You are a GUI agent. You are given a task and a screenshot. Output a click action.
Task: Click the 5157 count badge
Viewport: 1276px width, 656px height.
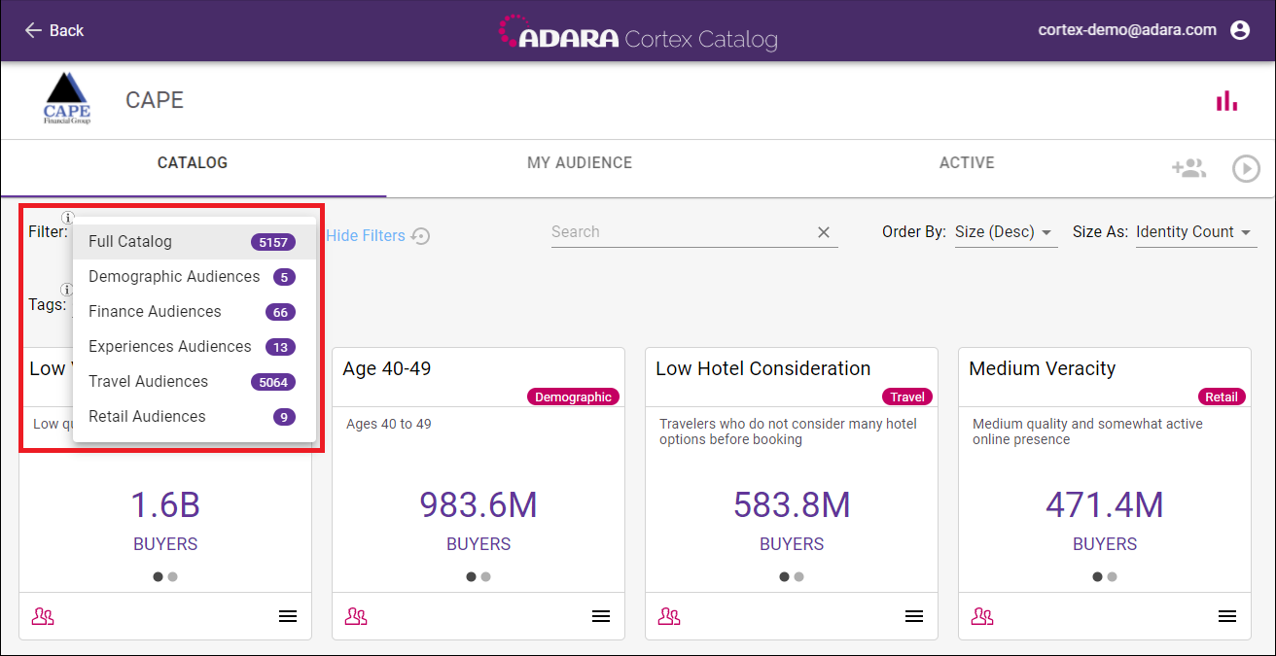tap(272, 242)
